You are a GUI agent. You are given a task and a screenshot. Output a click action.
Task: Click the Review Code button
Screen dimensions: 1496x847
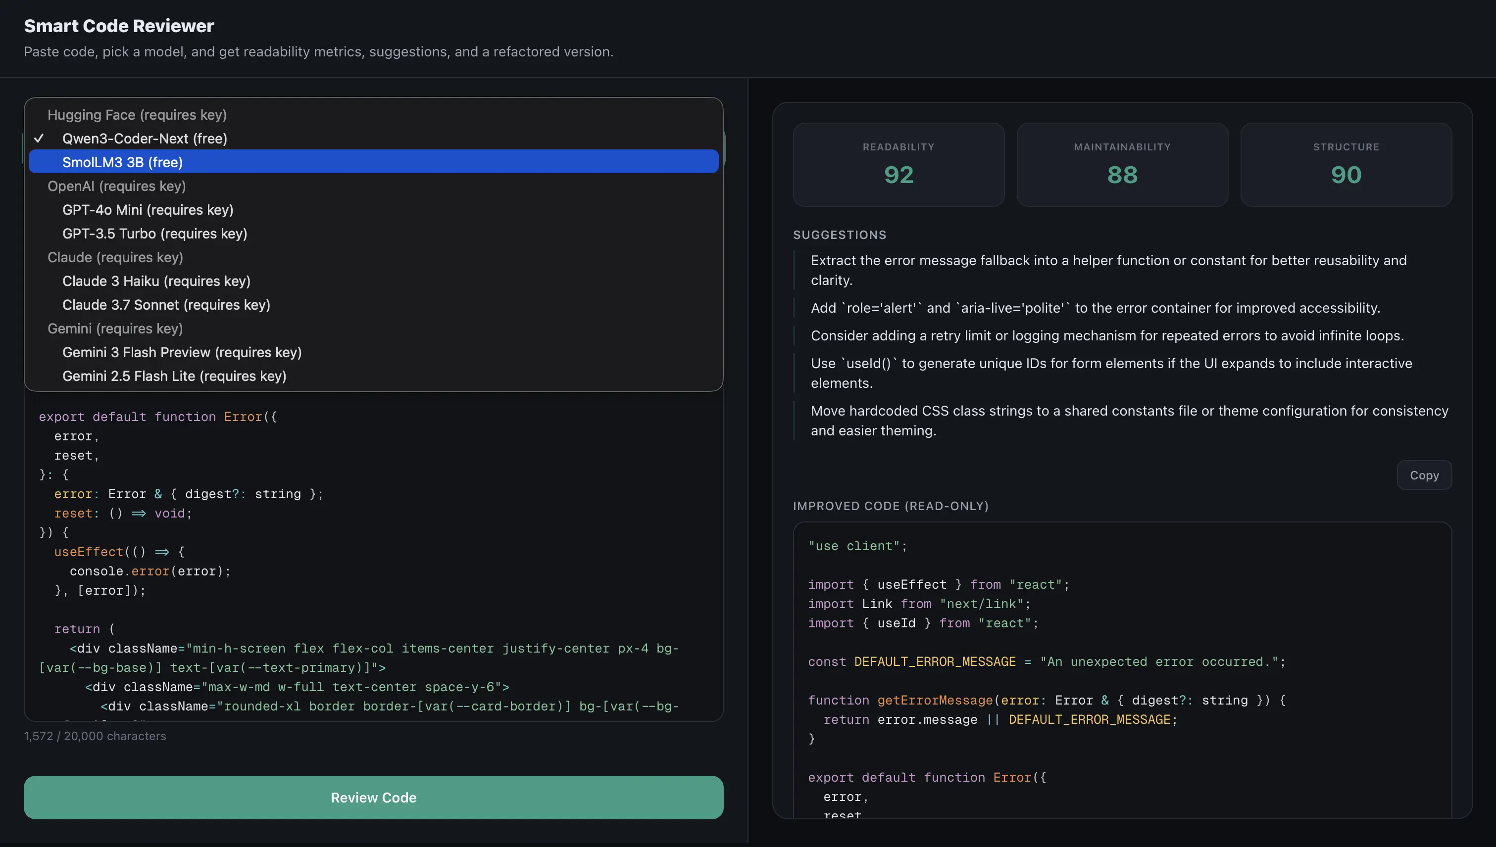click(x=373, y=798)
